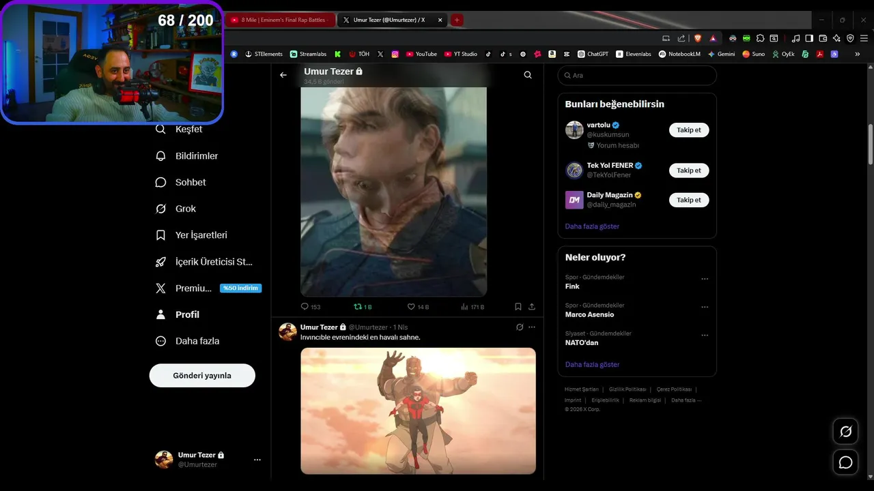Click the Gönderi yayınla button

[202, 376]
